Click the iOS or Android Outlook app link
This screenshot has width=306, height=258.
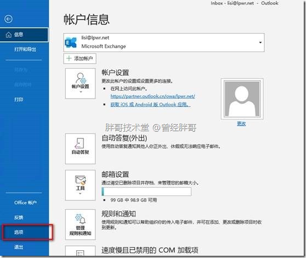150,104
